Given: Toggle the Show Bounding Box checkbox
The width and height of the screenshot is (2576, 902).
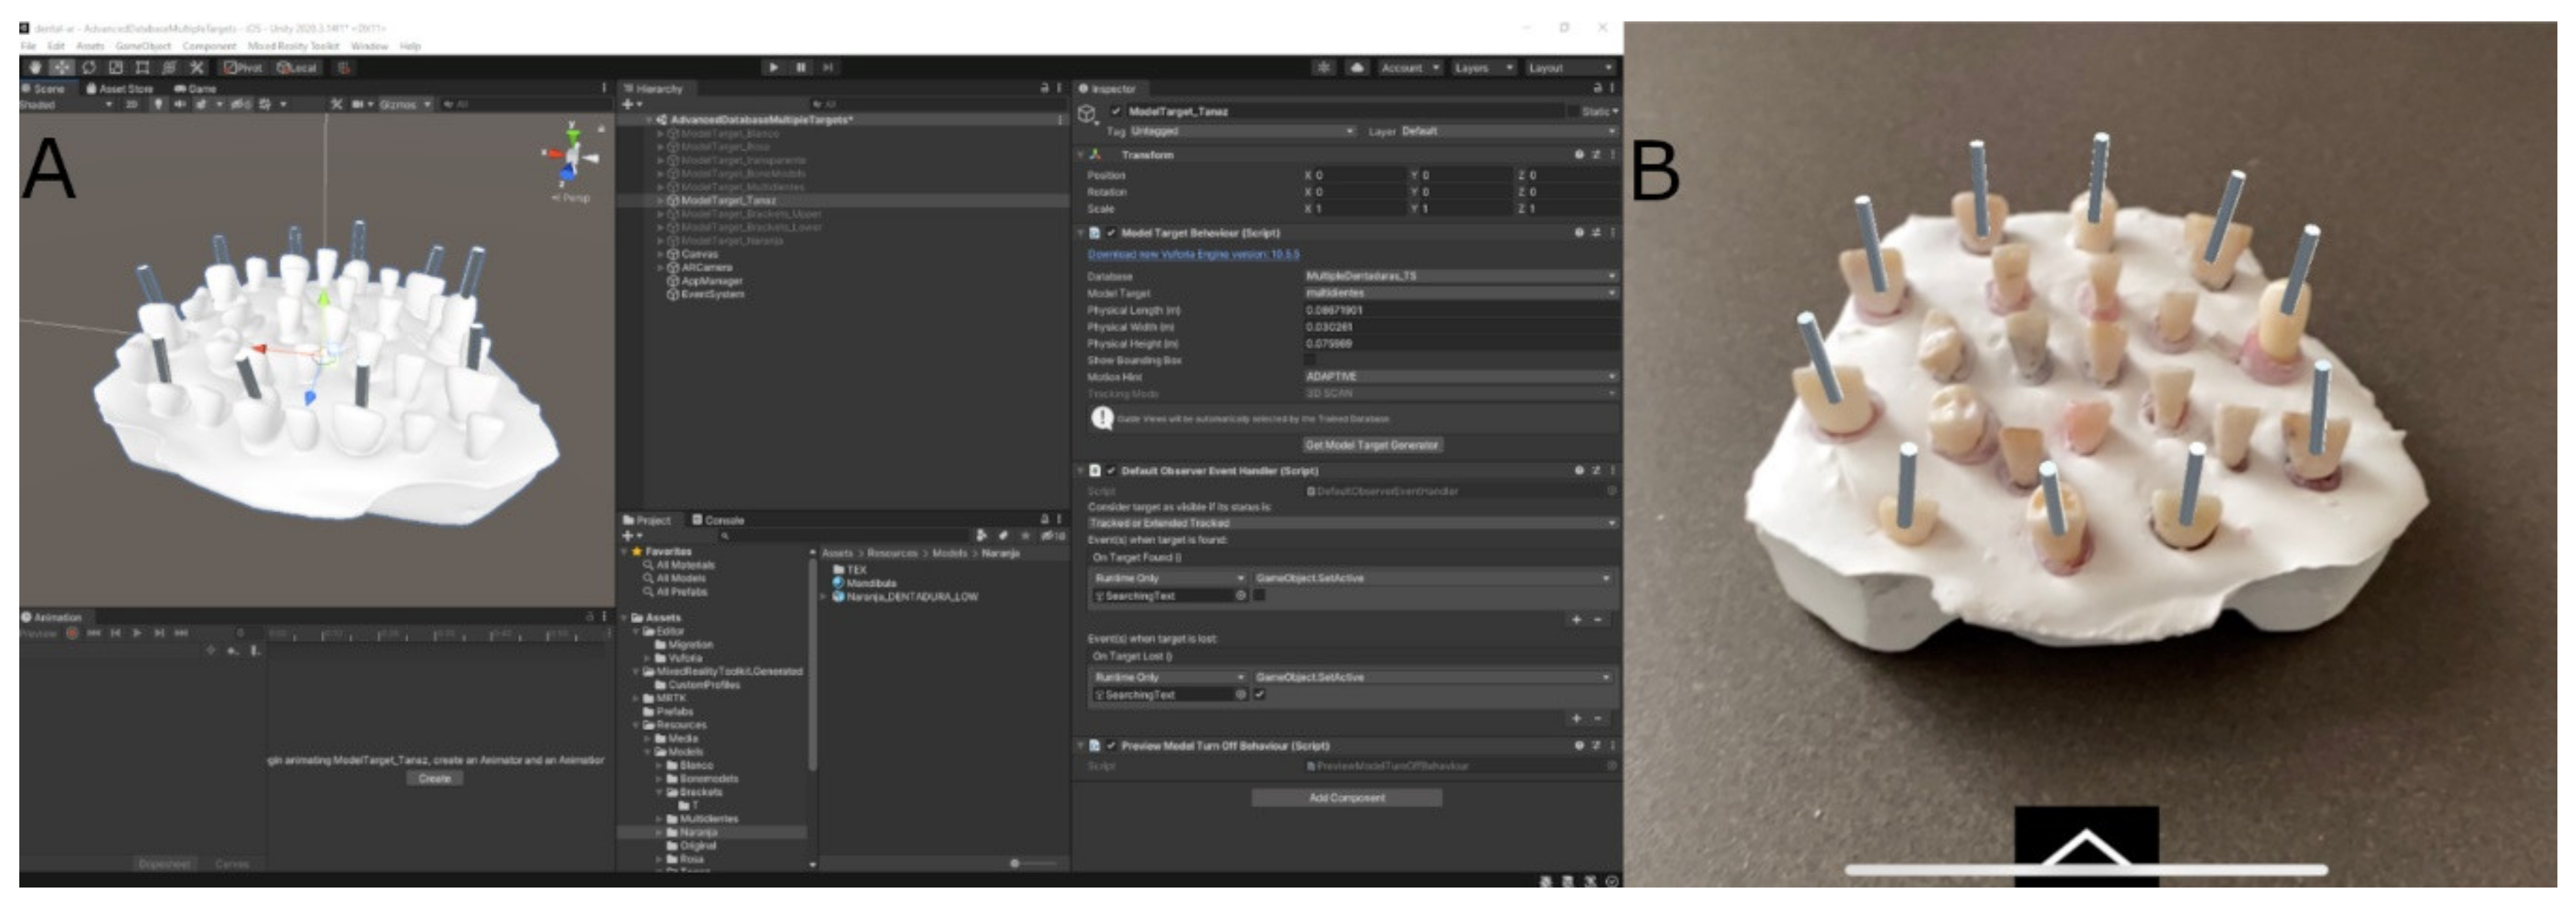Looking at the screenshot, I should pos(1310,359).
